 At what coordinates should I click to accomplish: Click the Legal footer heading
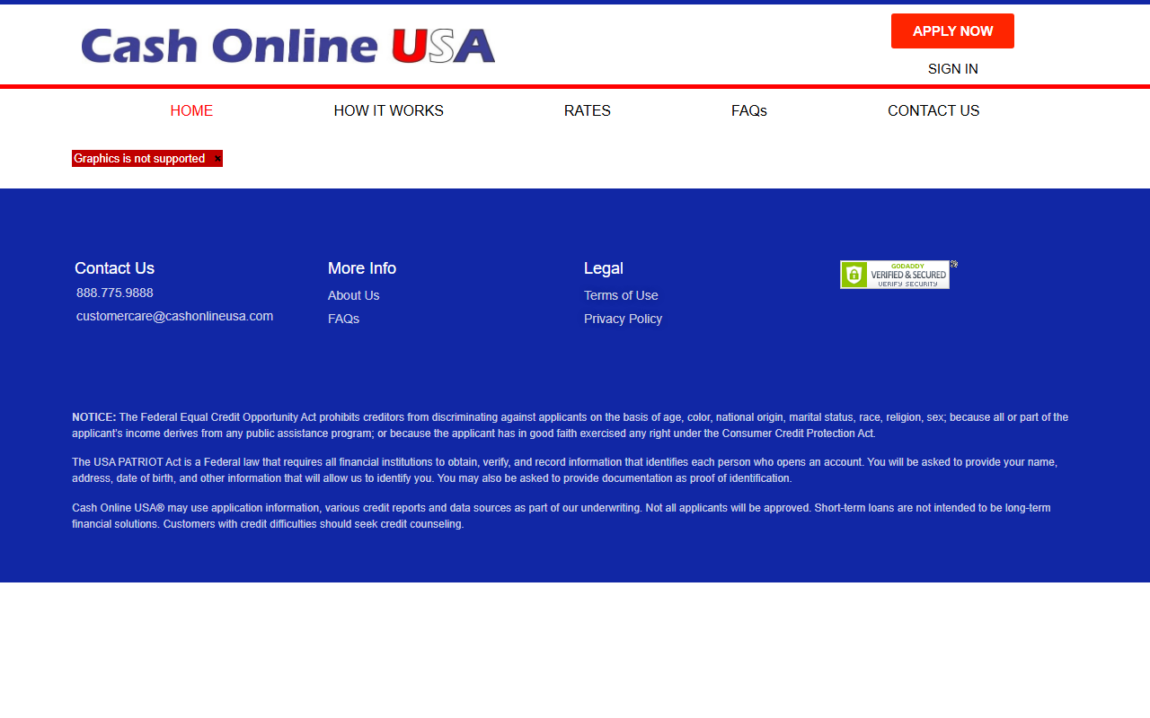(604, 268)
